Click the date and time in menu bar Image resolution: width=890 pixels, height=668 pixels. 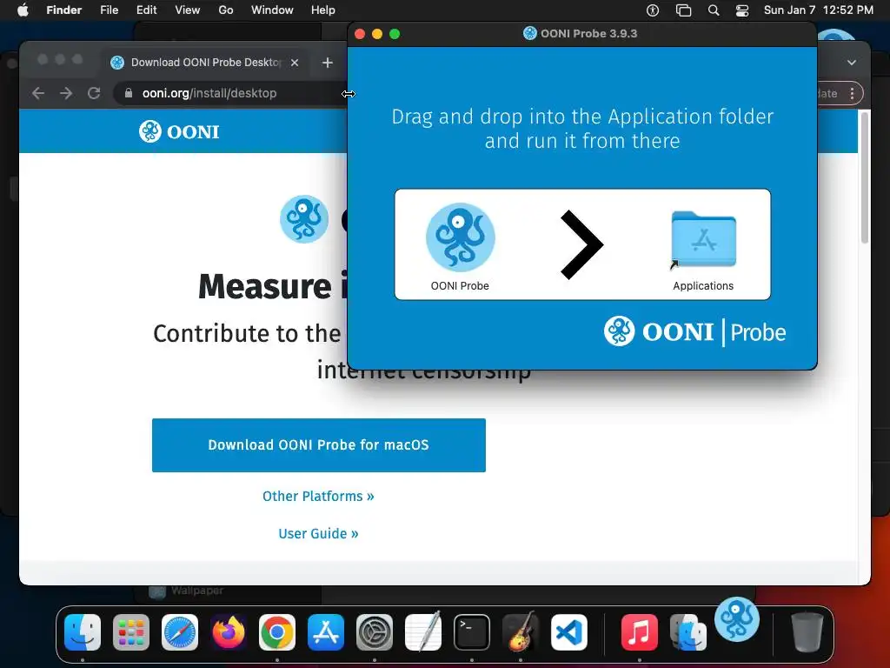(819, 10)
